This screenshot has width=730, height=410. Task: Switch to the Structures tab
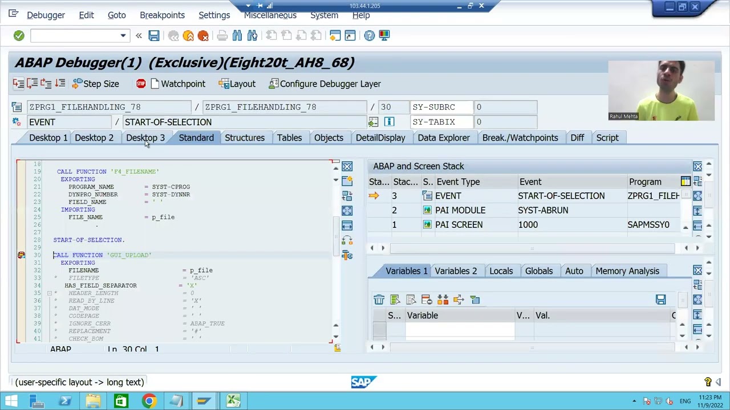pos(245,138)
